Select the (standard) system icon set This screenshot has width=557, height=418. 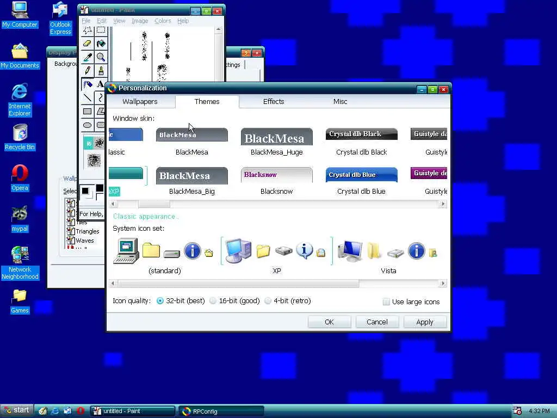pos(164,256)
